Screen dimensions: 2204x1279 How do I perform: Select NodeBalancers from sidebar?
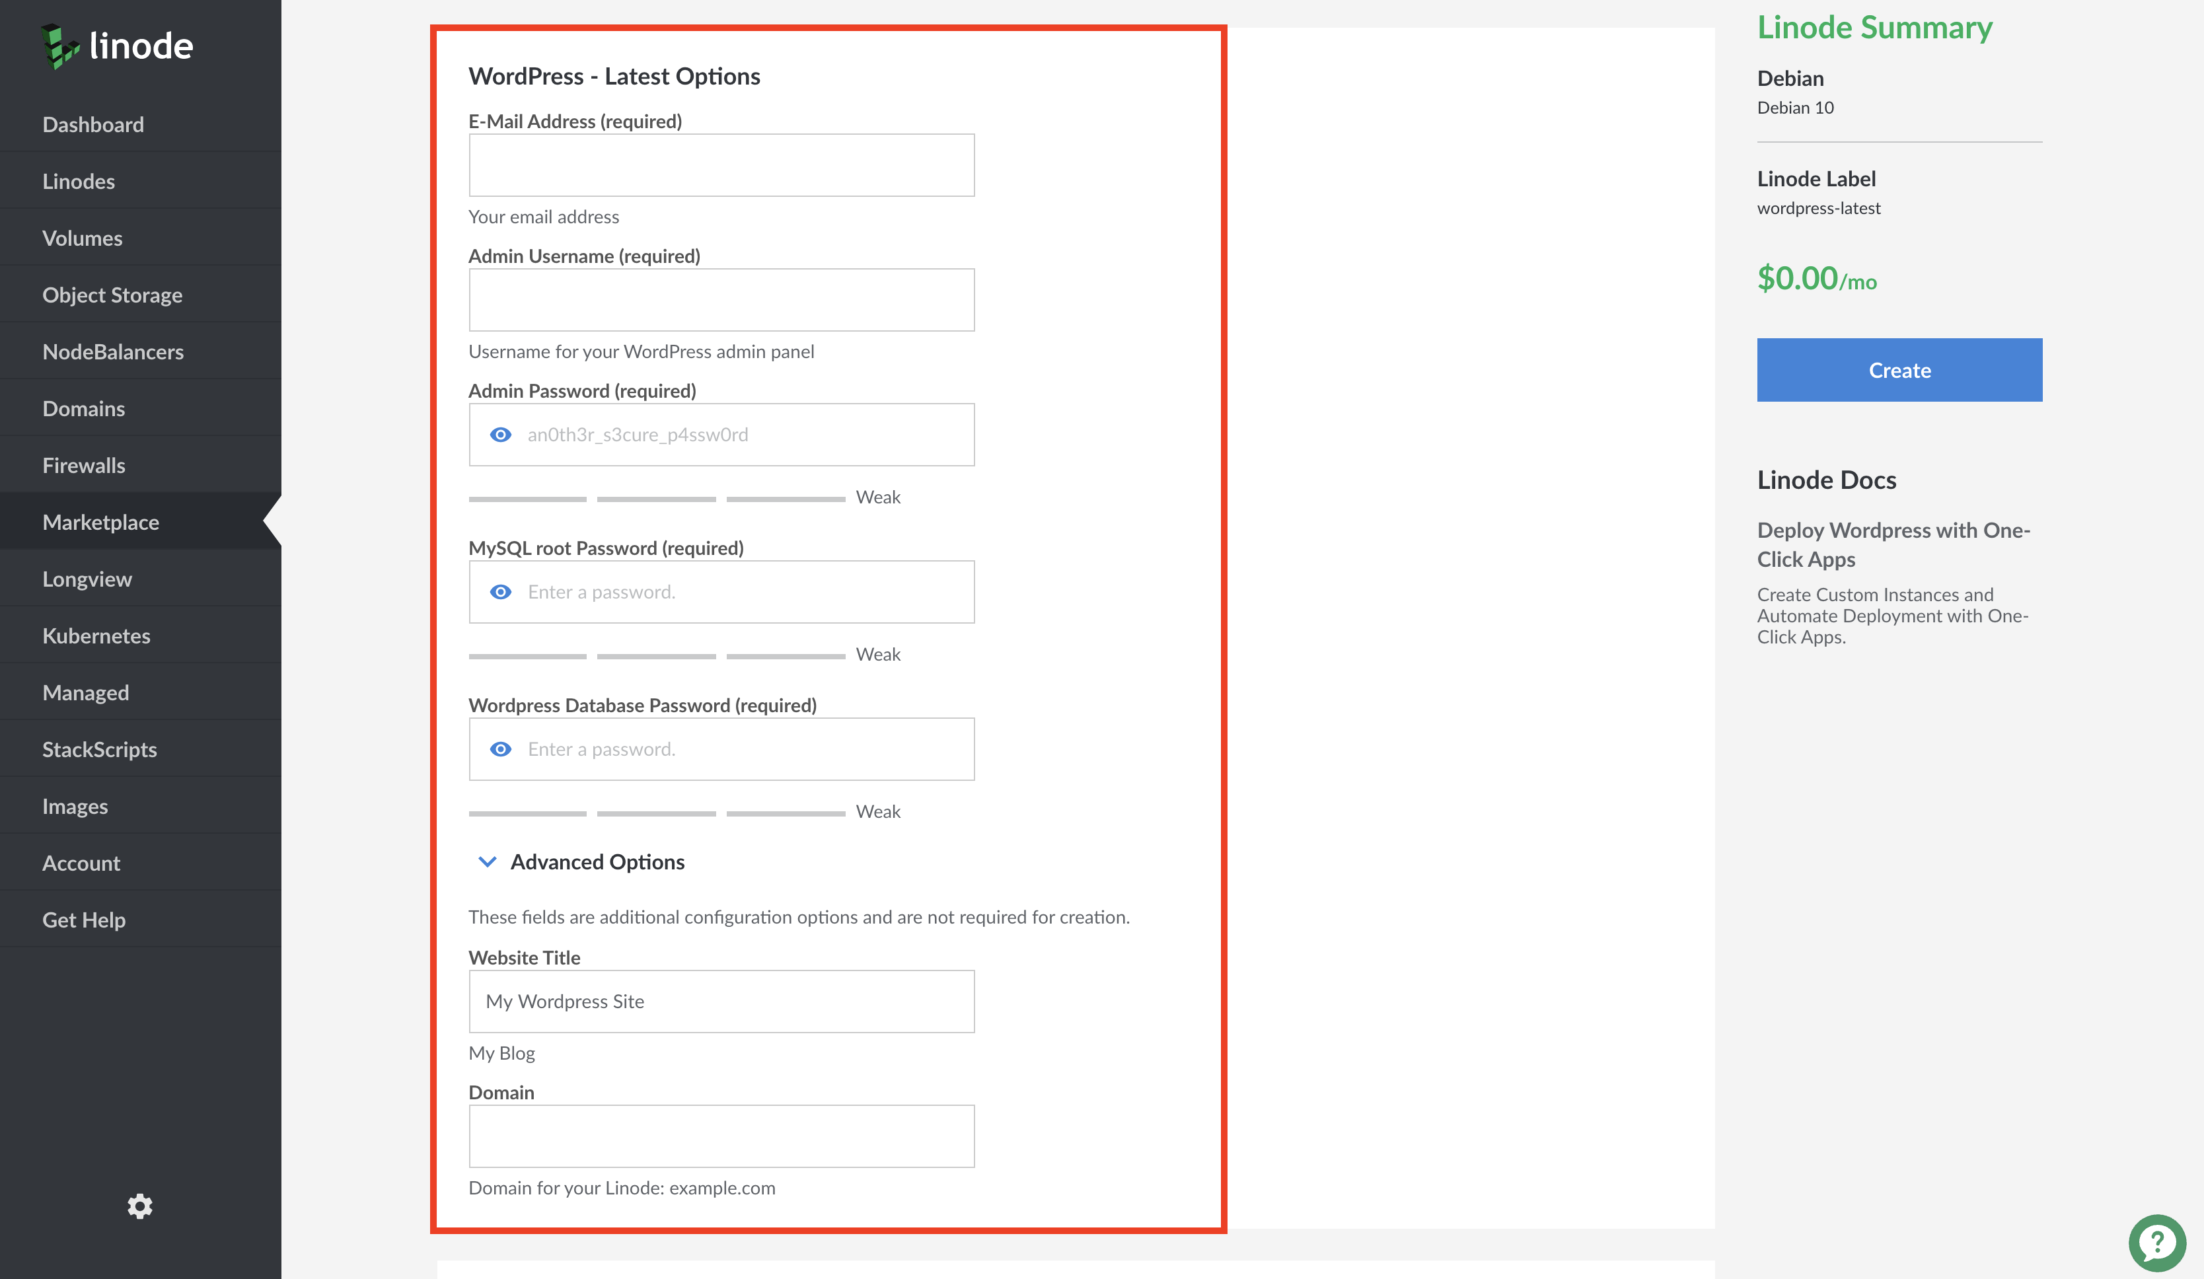pos(112,351)
